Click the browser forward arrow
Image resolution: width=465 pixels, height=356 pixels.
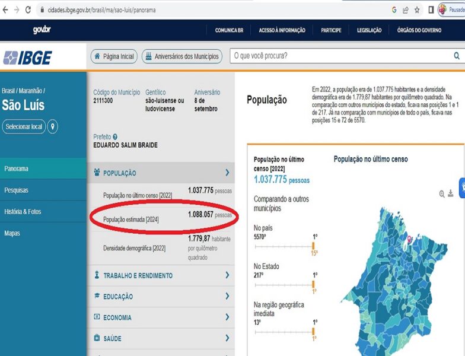click(17, 9)
